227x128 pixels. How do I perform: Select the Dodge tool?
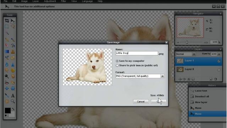pos(7,76)
